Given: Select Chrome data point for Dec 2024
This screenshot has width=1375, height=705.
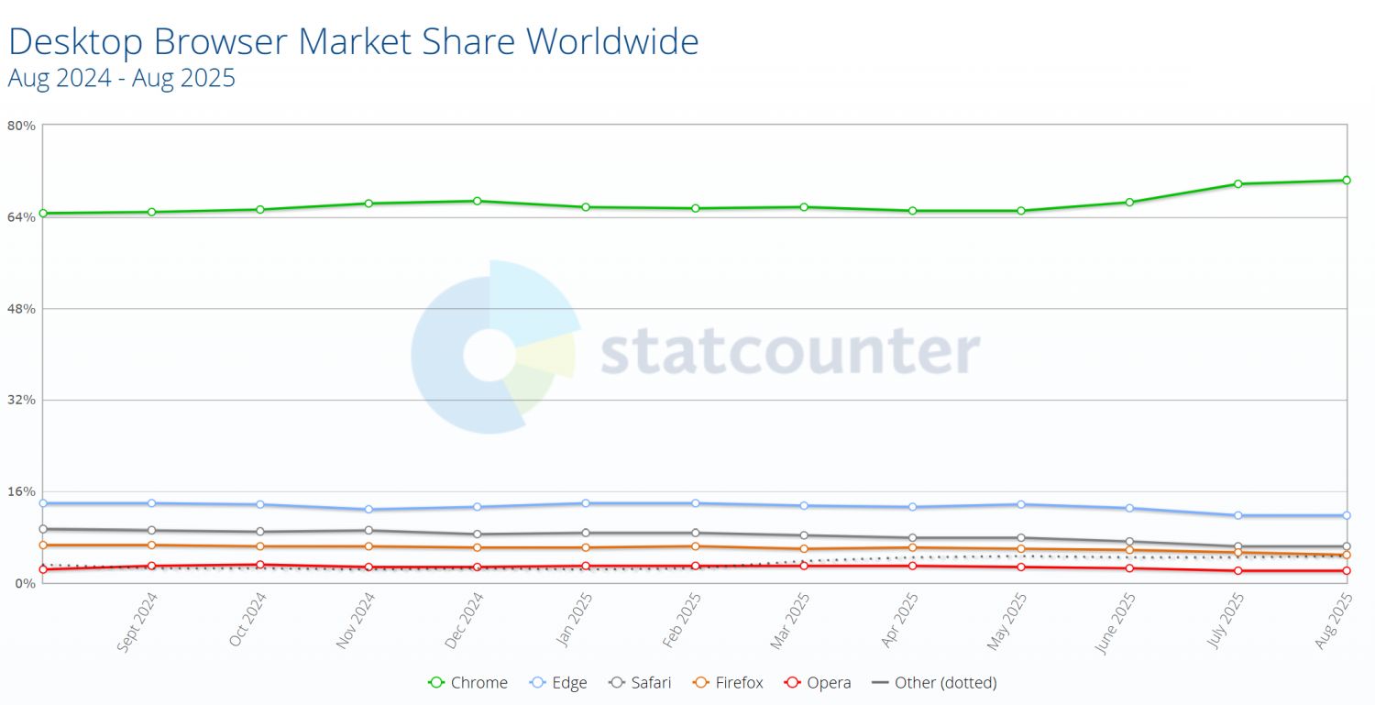Looking at the screenshot, I should tap(478, 201).
